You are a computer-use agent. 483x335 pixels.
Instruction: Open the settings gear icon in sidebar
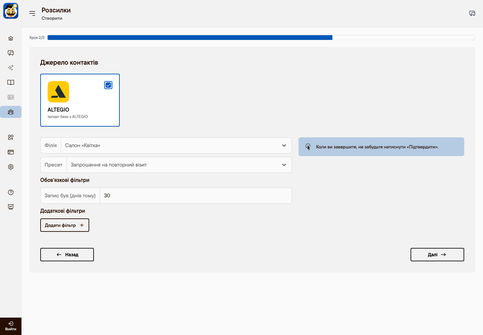click(11, 167)
